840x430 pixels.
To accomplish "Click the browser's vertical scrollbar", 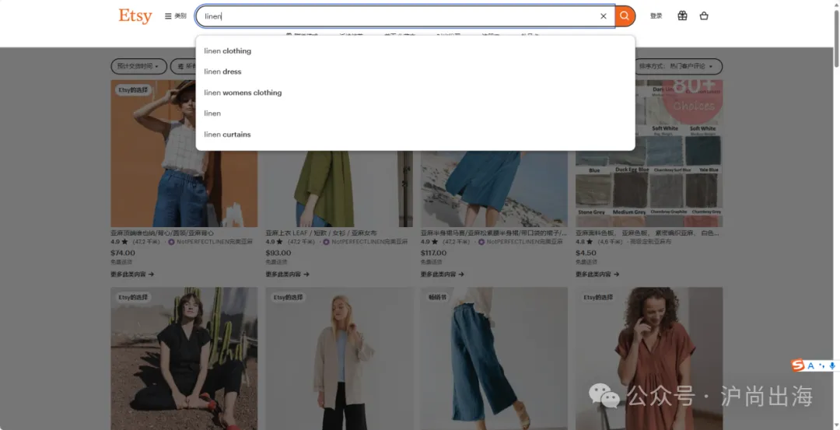I will point(835,37).
